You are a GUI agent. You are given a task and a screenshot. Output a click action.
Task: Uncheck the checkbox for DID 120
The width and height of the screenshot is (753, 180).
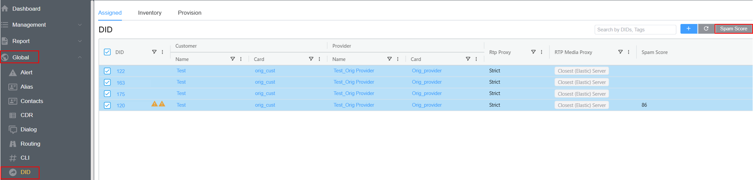[107, 105]
